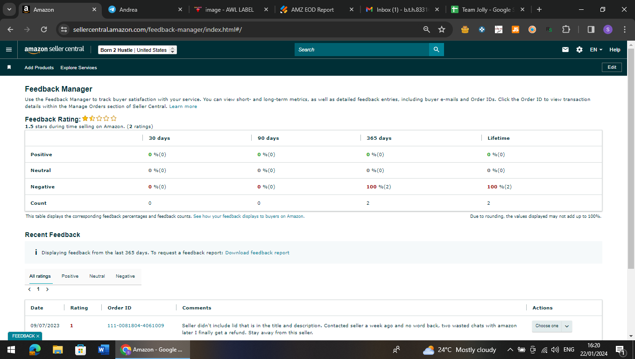Click the ENG language indicator
The height and width of the screenshot is (359, 635).
569,350
